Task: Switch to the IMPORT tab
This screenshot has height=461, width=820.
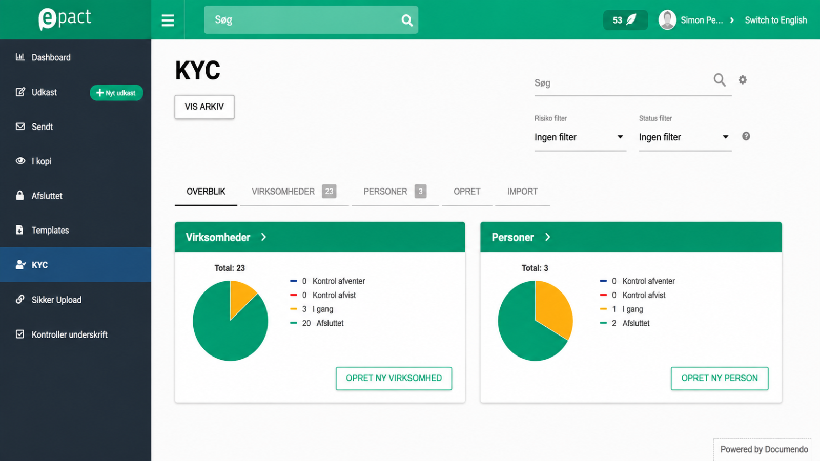Action: (522, 192)
